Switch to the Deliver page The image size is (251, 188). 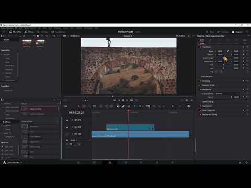click(173, 162)
